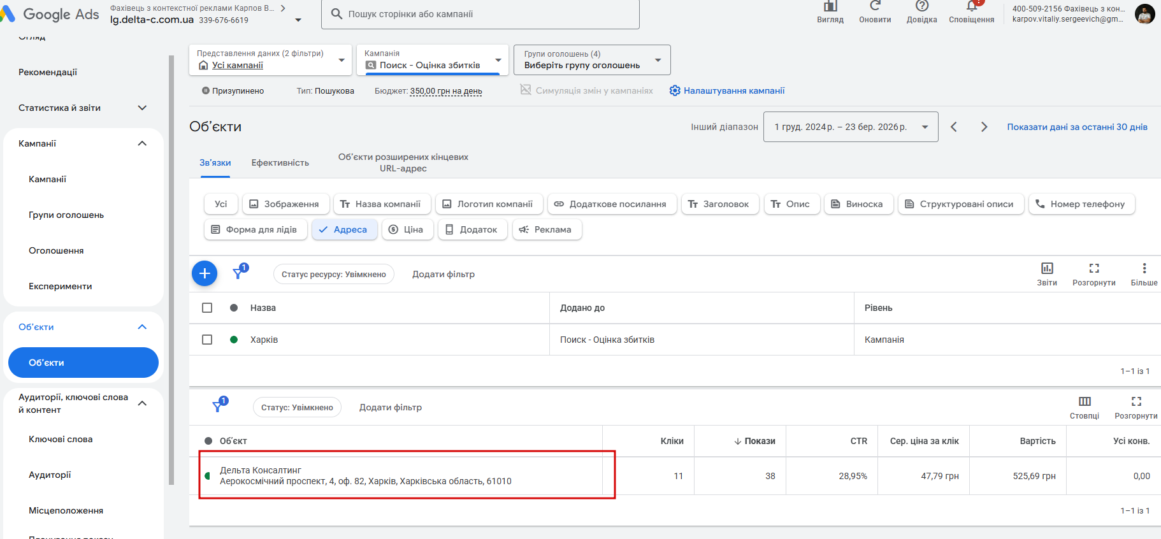This screenshot has width=1161, height=539.
Task: Deselect the Адреса filter chip
Action: pos(344,229)
